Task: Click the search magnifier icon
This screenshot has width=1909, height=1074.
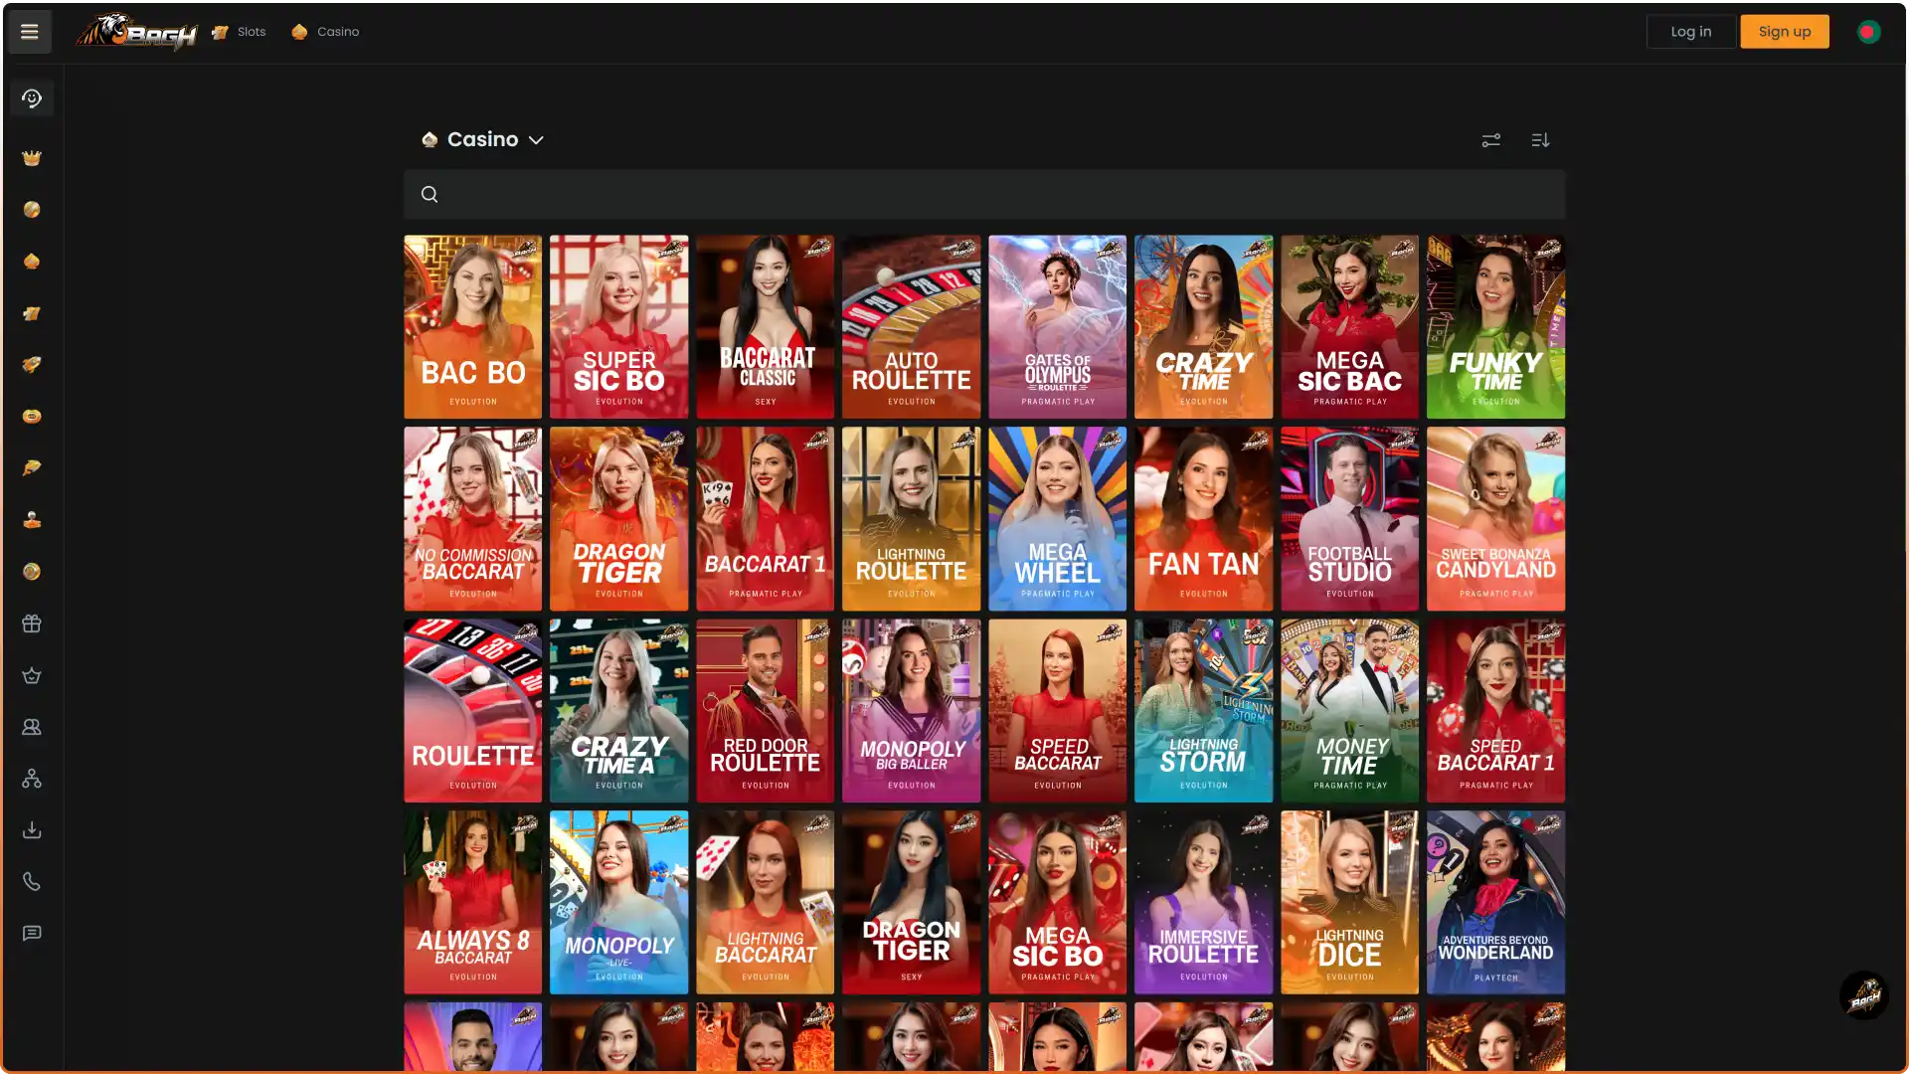Action: tap(430, 194)
